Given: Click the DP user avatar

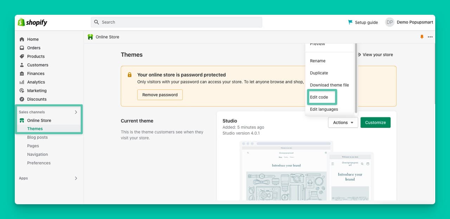Looking at the screenshot, I should pos(390,22).
